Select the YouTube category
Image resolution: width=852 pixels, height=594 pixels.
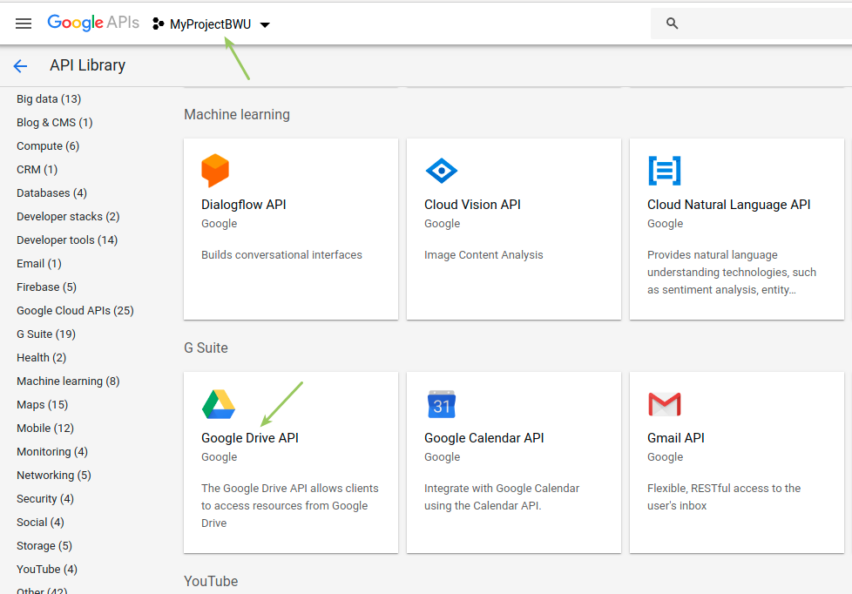click(x=46, y=569)
